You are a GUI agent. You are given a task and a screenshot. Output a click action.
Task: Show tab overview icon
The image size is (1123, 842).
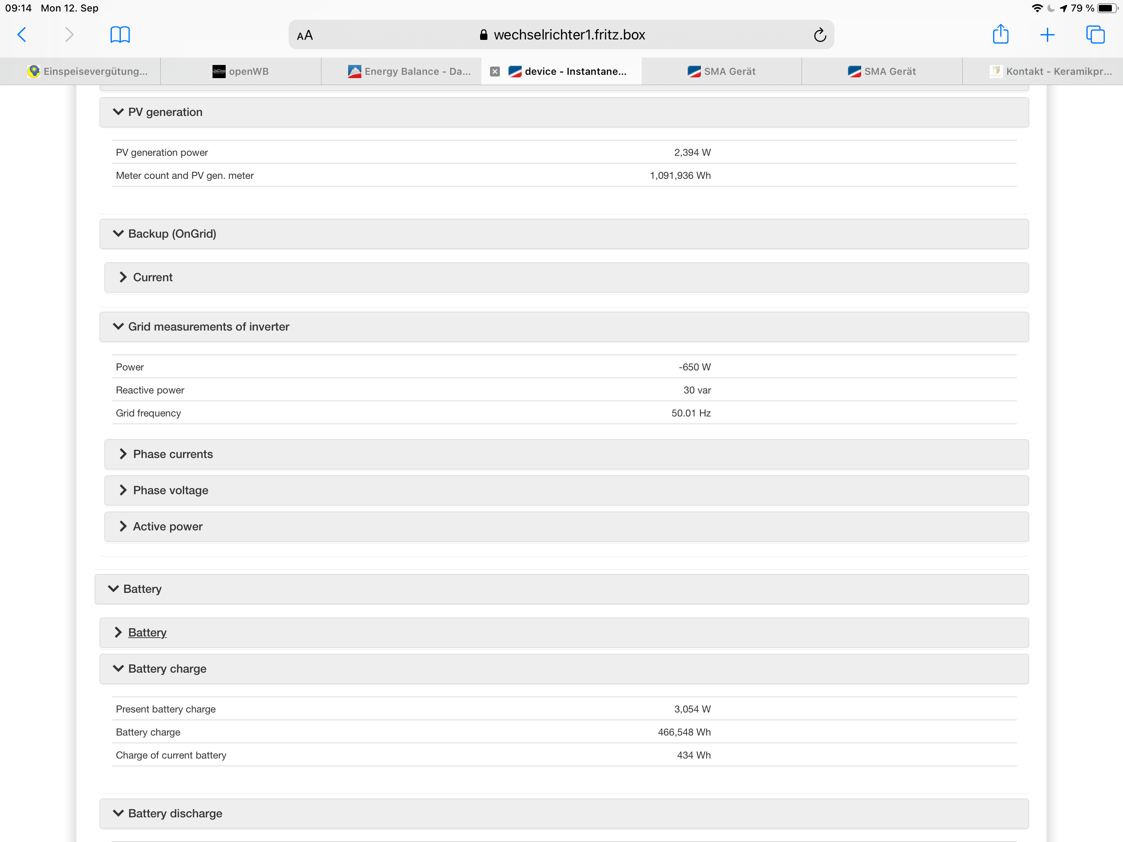(1095, 35)
